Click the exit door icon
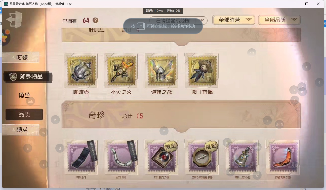 [x=14, y=19]
